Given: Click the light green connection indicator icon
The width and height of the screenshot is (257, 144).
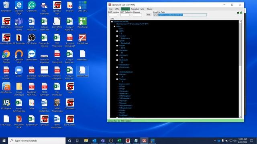Looking at the screenshot, I should (241, 12).
